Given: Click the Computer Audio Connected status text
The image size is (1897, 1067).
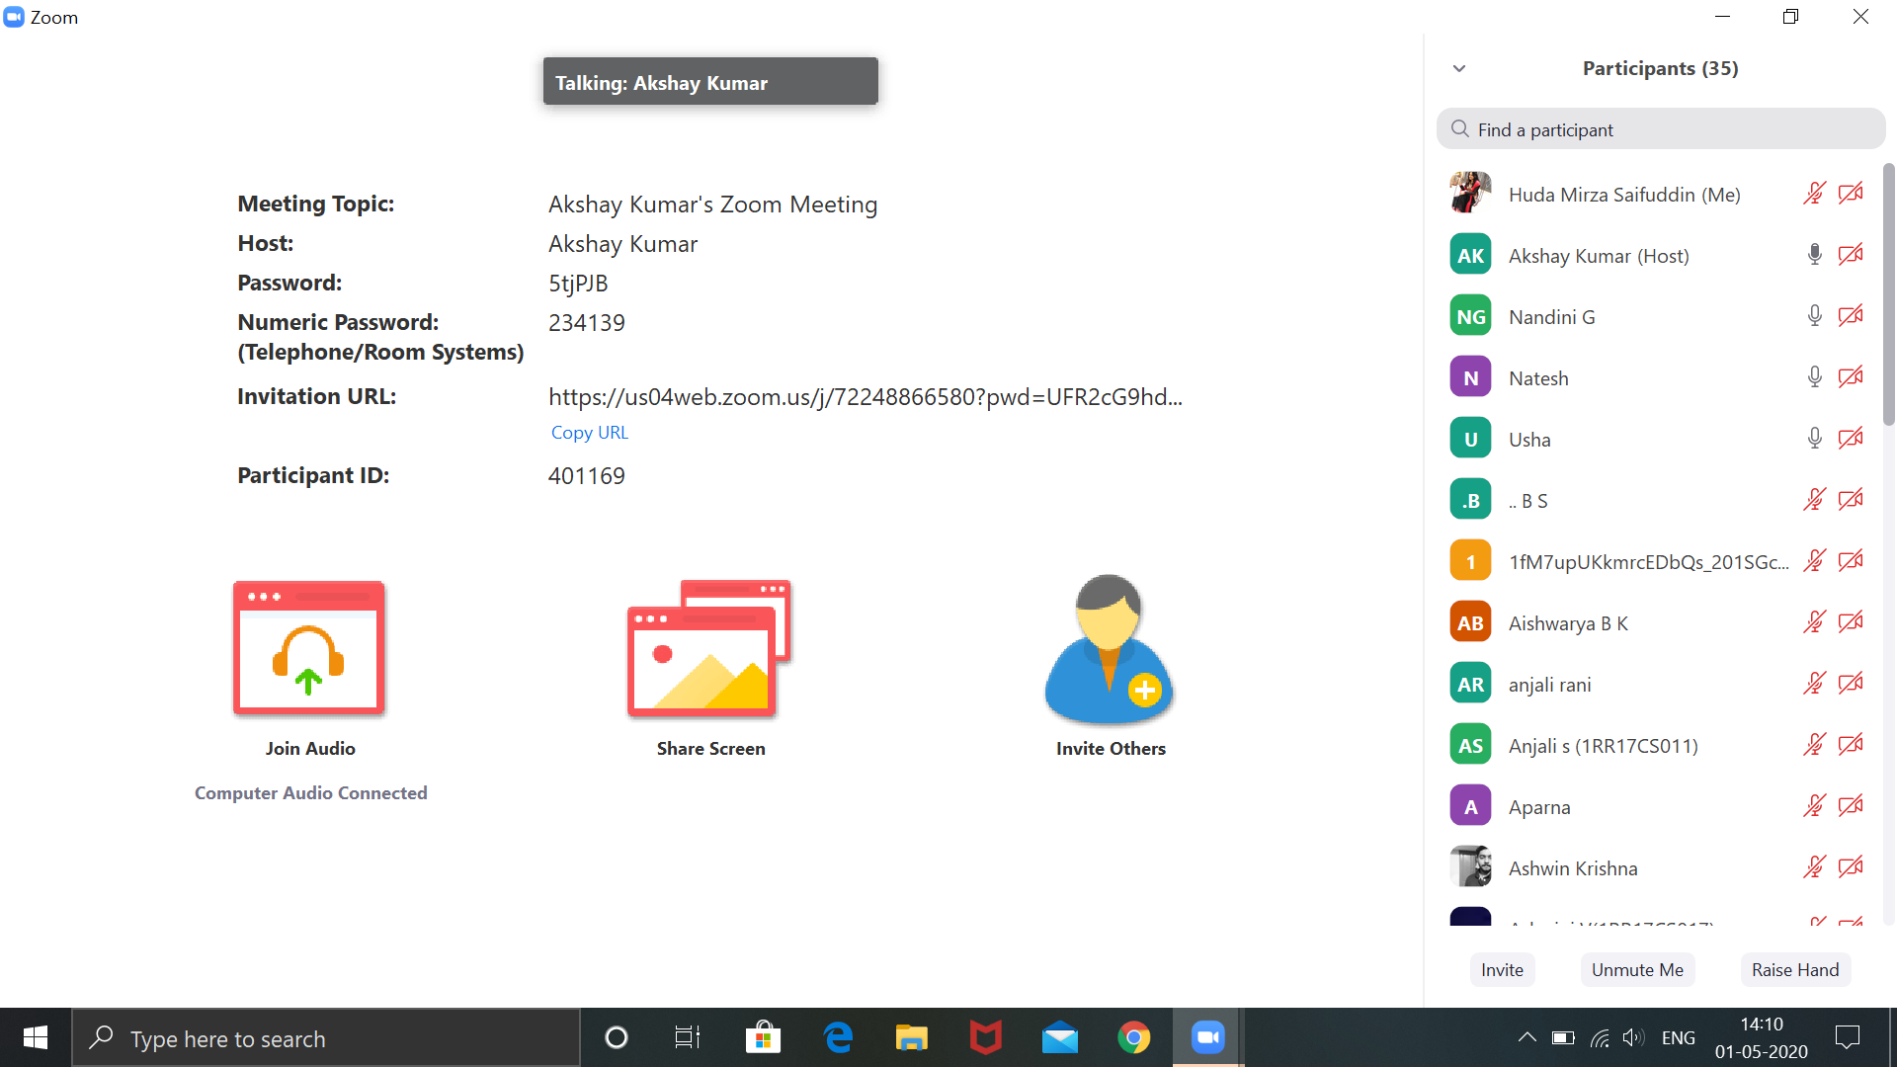Looking at the screenshot, I should pyautogui.click(x=311, y=793).
